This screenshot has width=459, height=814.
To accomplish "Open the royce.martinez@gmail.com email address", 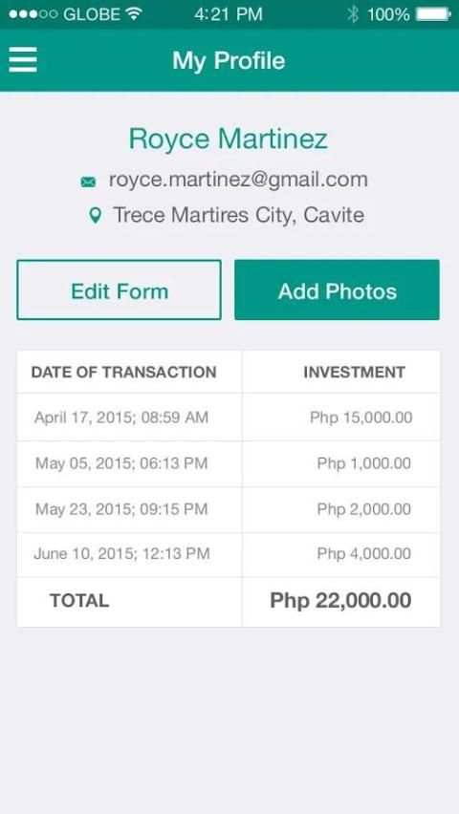I will 238,181.
